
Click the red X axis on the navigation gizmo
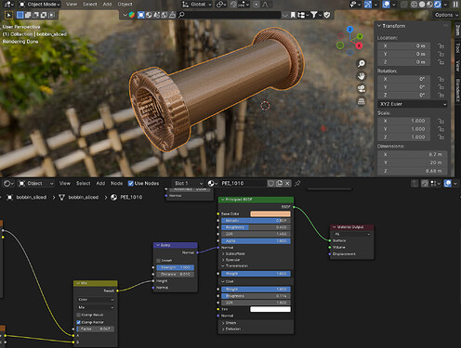click(x=359, y=45)
